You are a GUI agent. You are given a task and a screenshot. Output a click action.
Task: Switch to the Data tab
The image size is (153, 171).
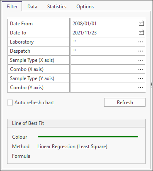click(x=32, y=7)
